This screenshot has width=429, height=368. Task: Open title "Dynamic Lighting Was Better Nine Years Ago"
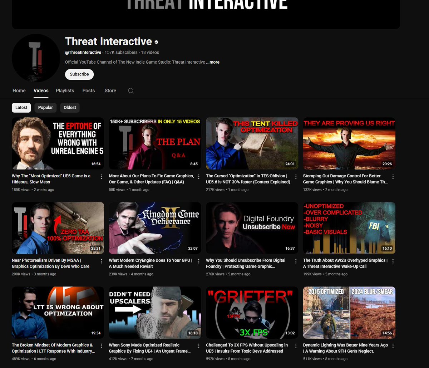pos(345,348)
